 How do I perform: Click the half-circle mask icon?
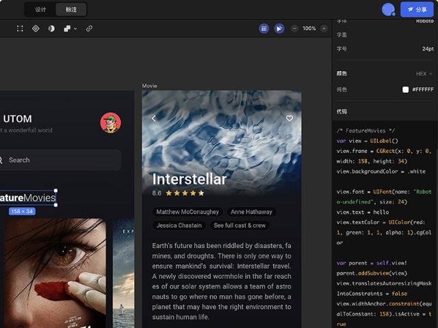click(x=51, y=29)
